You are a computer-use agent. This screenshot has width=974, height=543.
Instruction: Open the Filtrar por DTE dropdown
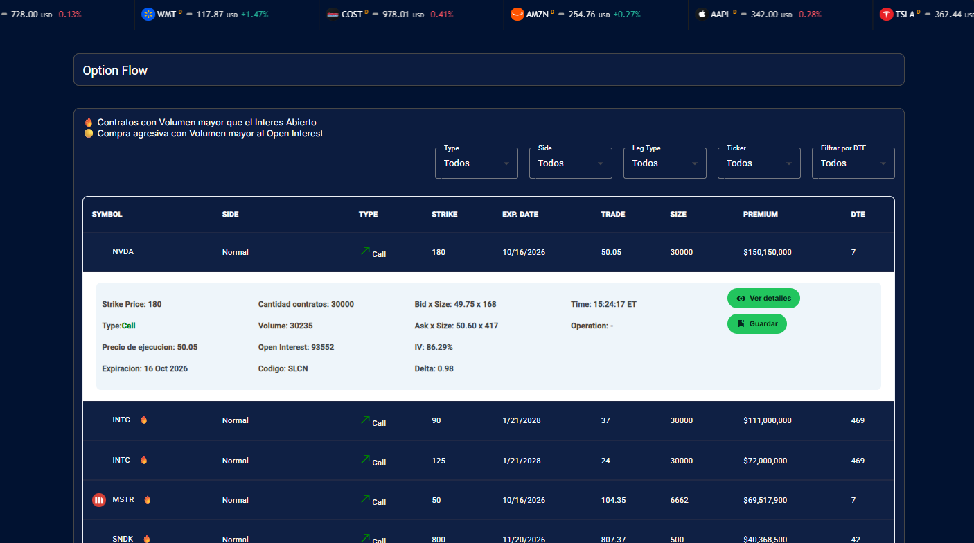(x=853, y=163)
